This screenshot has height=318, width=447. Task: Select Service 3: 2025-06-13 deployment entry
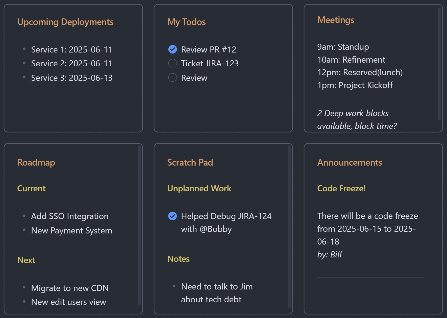click(72, 78)
